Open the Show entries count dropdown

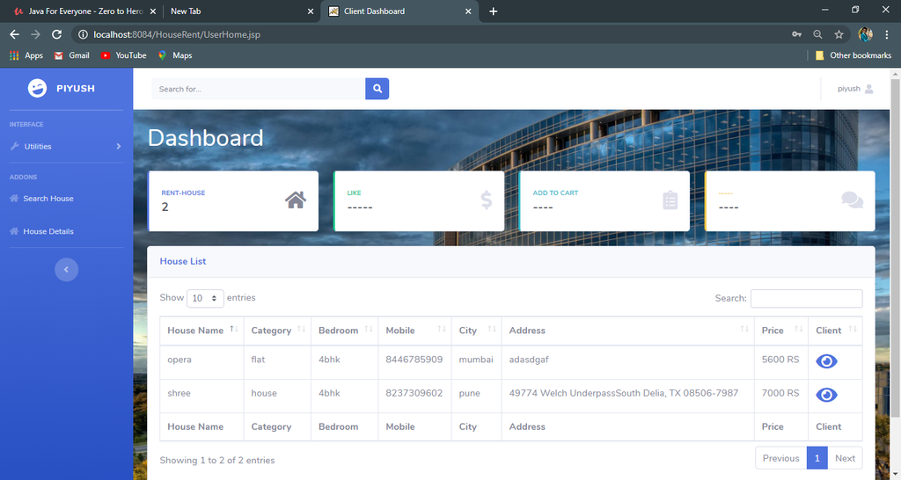pos(205,298)
